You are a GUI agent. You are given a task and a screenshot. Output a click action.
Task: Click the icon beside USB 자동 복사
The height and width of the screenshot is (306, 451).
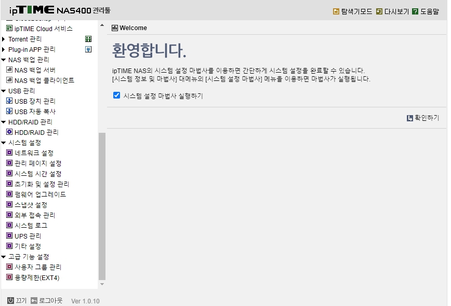pos(10,111)
